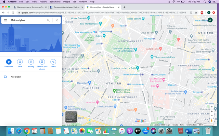This screenshot has width=219, height=136.
Task: Open Nearby search for this place
Action: (x=31, y=63)
